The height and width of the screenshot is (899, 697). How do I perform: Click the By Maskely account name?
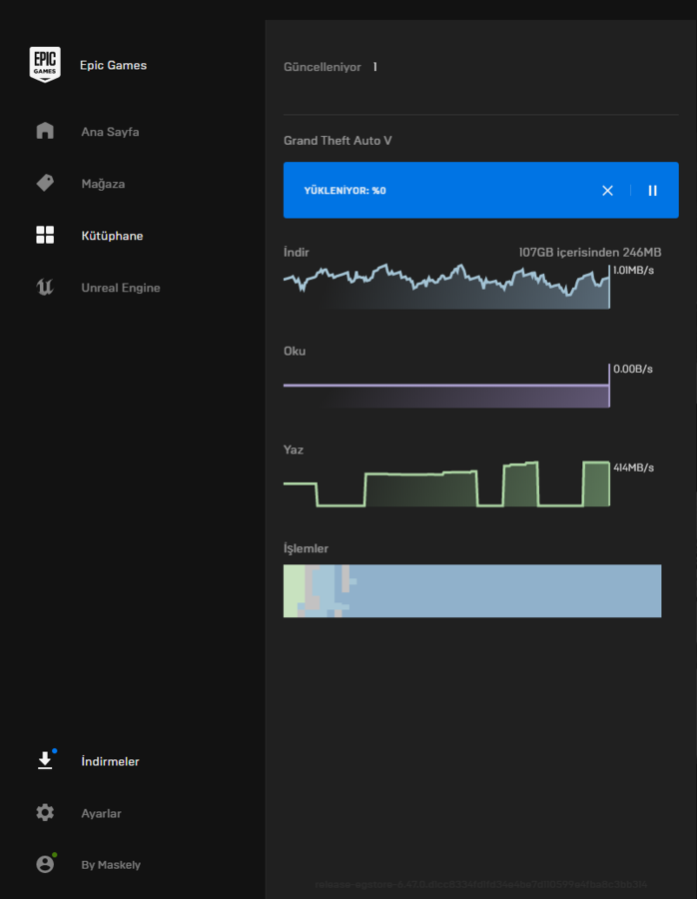click(x=111, y=865)
